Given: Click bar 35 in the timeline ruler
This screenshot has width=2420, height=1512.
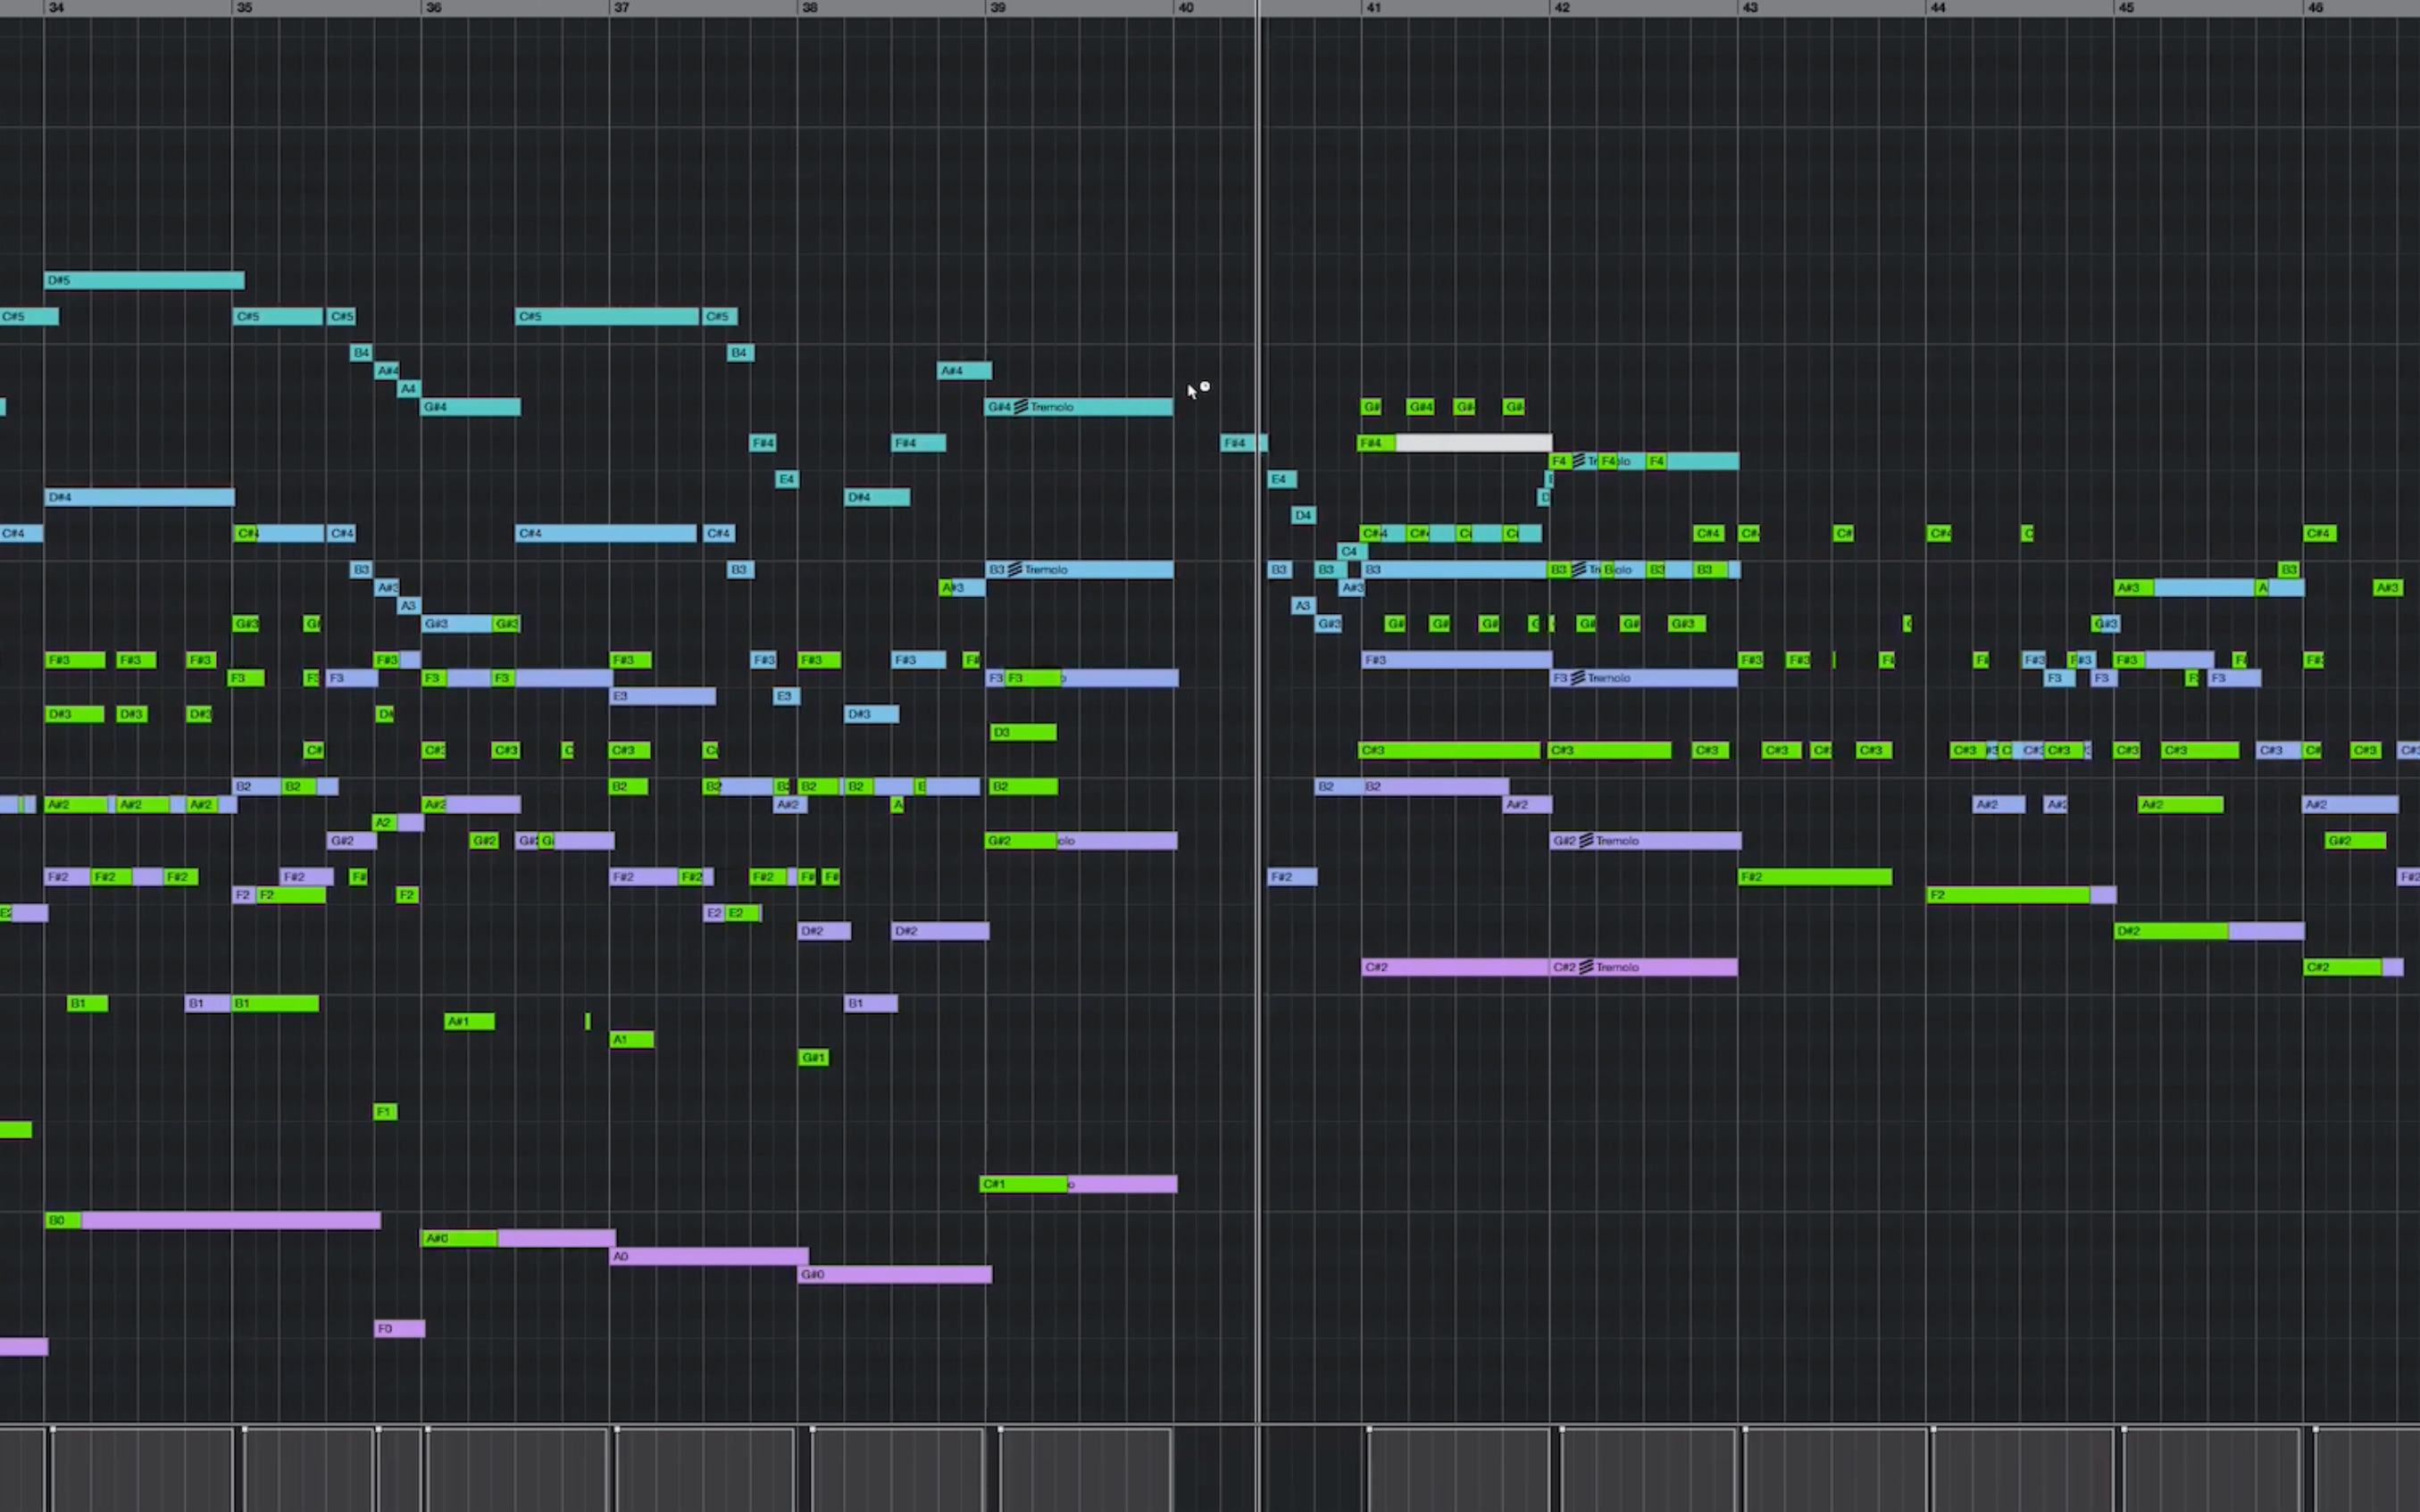Looking at the screenshot, I should 244,7.
